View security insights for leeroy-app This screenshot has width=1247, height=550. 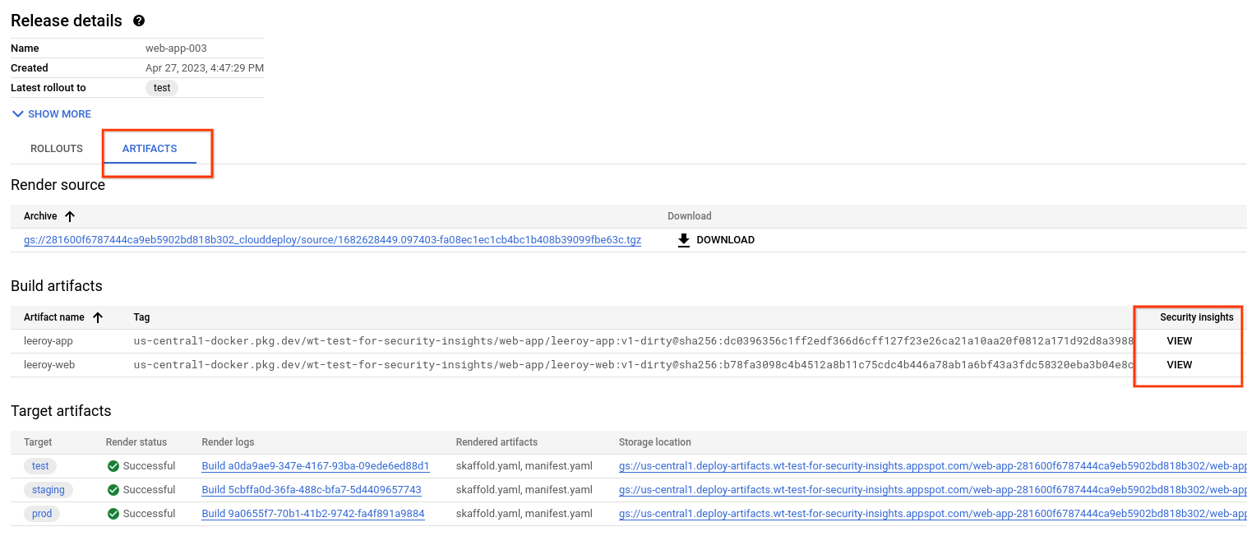(x=1179, y=340)
